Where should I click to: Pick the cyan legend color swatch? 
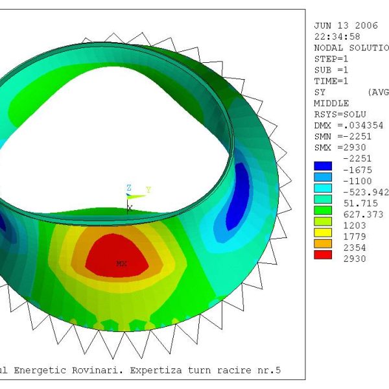322,188
